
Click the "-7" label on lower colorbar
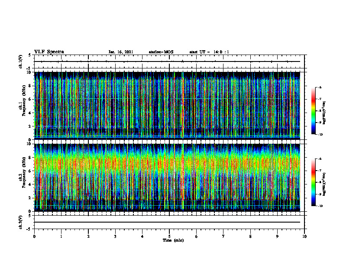[320, 171]
